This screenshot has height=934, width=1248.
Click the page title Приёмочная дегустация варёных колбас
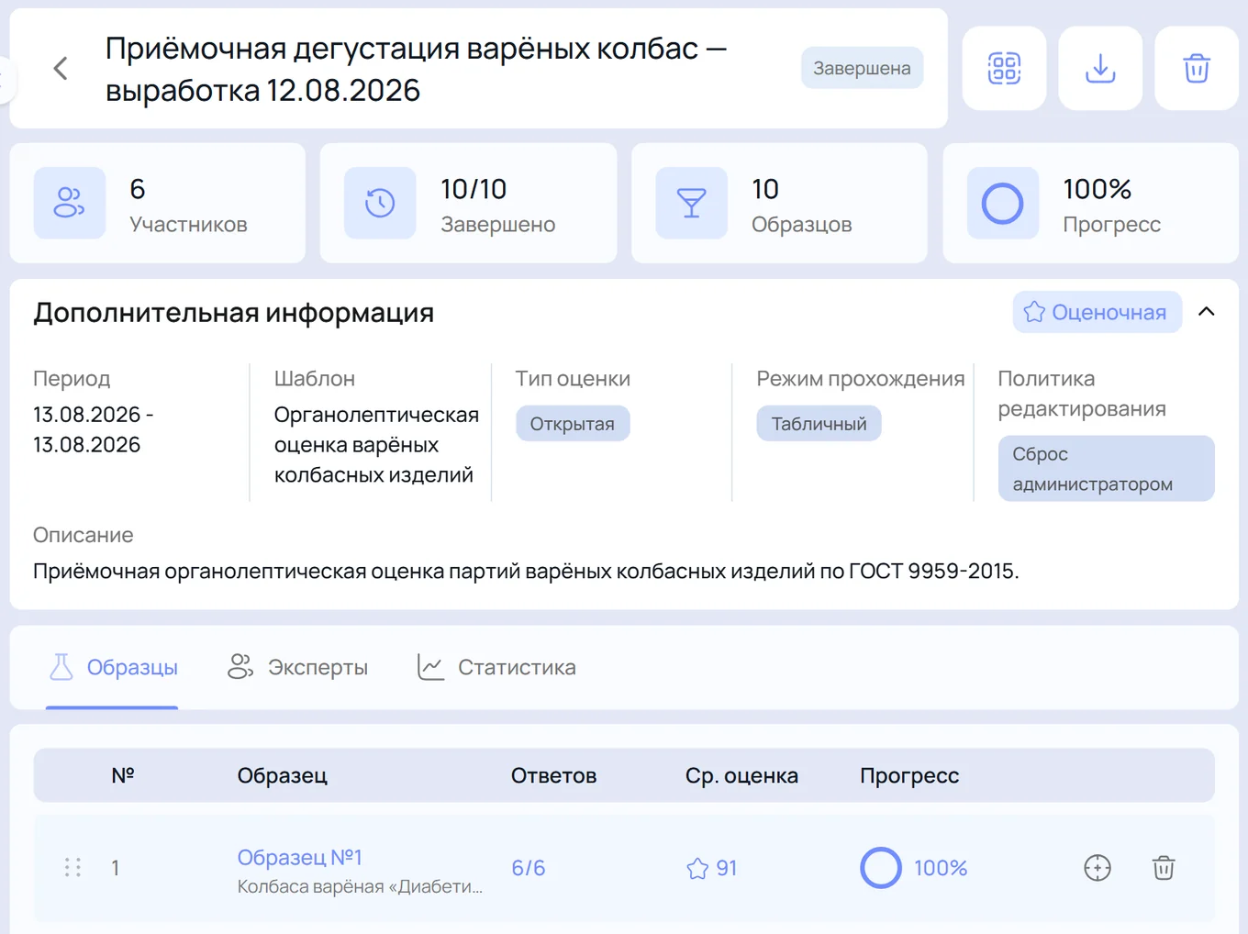[x=417, y=69]
